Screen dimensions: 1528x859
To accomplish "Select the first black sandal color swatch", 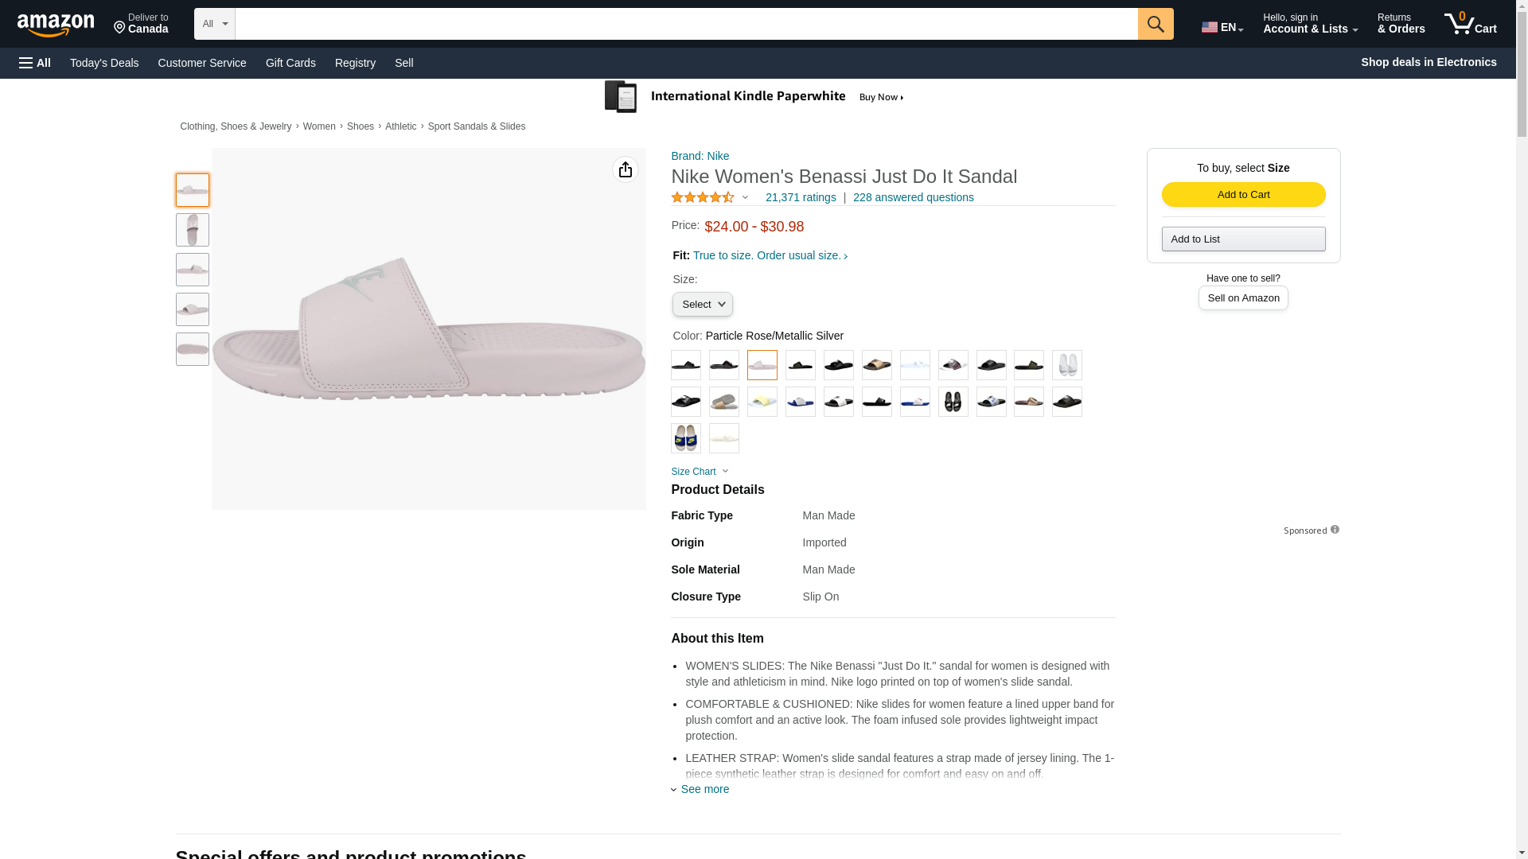I will [x=685, y=365].
